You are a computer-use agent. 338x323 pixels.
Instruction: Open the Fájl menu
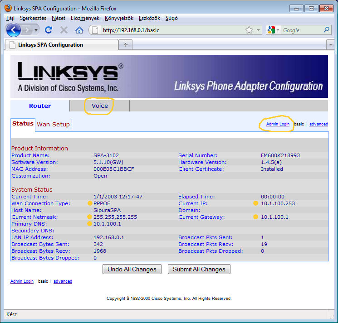coord(10,18)
